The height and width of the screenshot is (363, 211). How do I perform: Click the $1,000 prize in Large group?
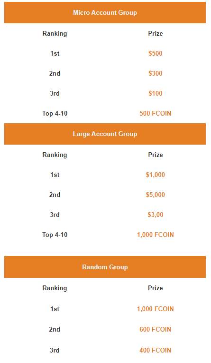click(x=156, y=175)
